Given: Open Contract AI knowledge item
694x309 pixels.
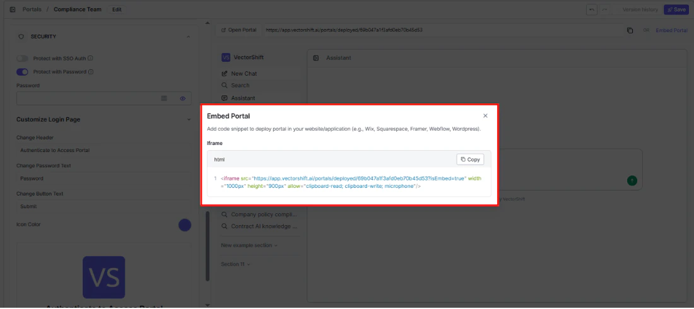Looking at the screenshot, I should (260, 226).
